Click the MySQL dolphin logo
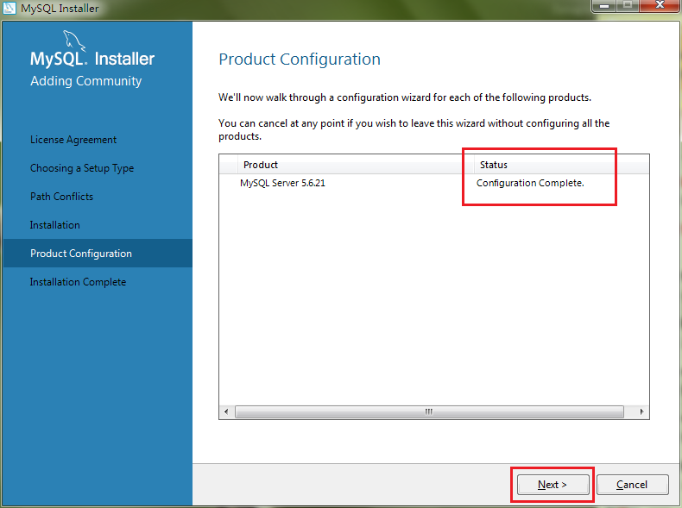Screen dimensions: 682x508 pyautogui.click(x=73, y=40)
